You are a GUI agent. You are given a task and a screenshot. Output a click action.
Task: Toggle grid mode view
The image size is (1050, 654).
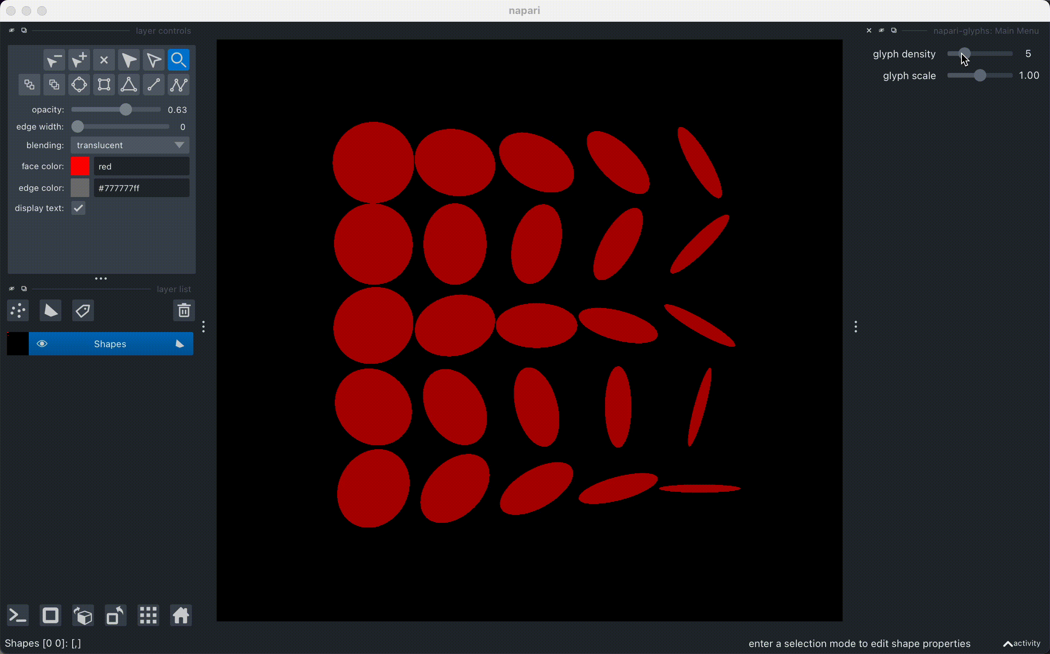[x=148, y=616]
